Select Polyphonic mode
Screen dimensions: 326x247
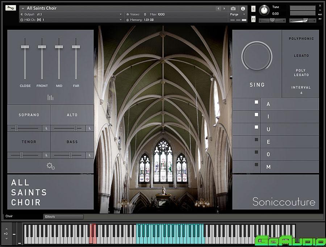click(x=301, y=38)
